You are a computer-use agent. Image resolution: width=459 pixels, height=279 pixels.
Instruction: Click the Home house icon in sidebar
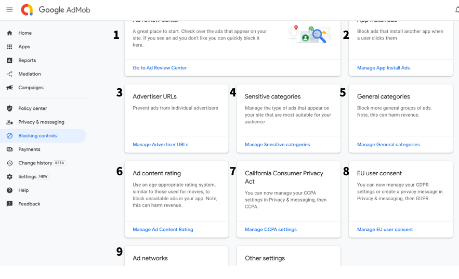[x=10, y=33]
